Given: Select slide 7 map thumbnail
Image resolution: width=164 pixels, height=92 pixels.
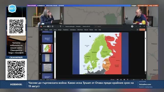Looking at the screenshot, I should point(47,48).
